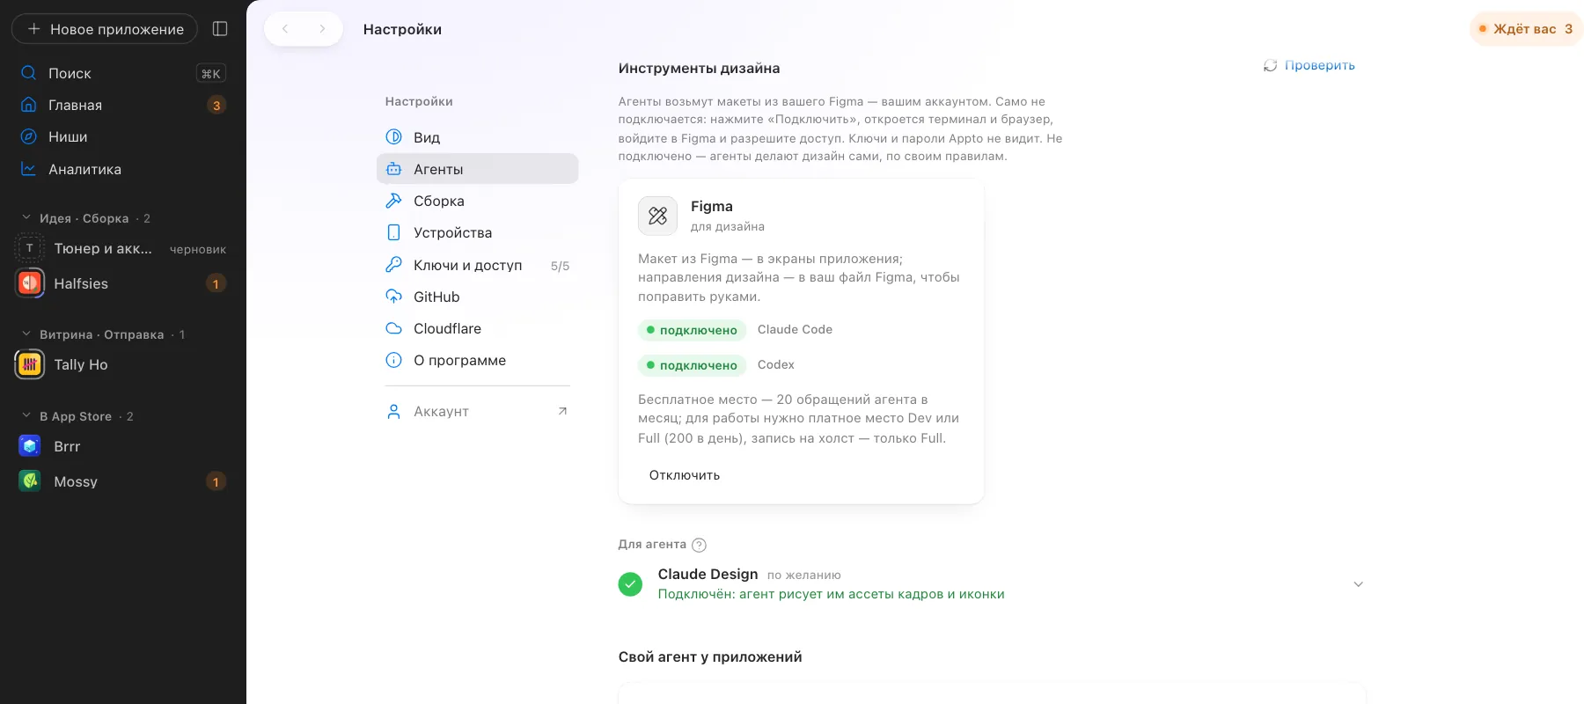Click the Mossy notification badge
Image resolution: width=1584 pixels, height=704 pixels.
coord(216,481)
